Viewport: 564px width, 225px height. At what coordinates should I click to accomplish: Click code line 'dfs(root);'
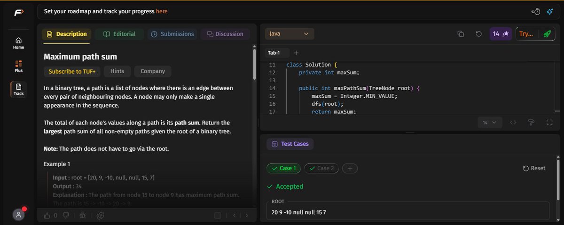pyautogui.click(x=328, y=104)
